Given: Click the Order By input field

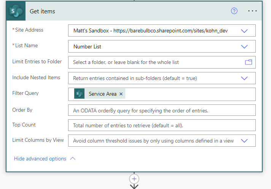Looking at the screenshot, I should coord(162,110).
